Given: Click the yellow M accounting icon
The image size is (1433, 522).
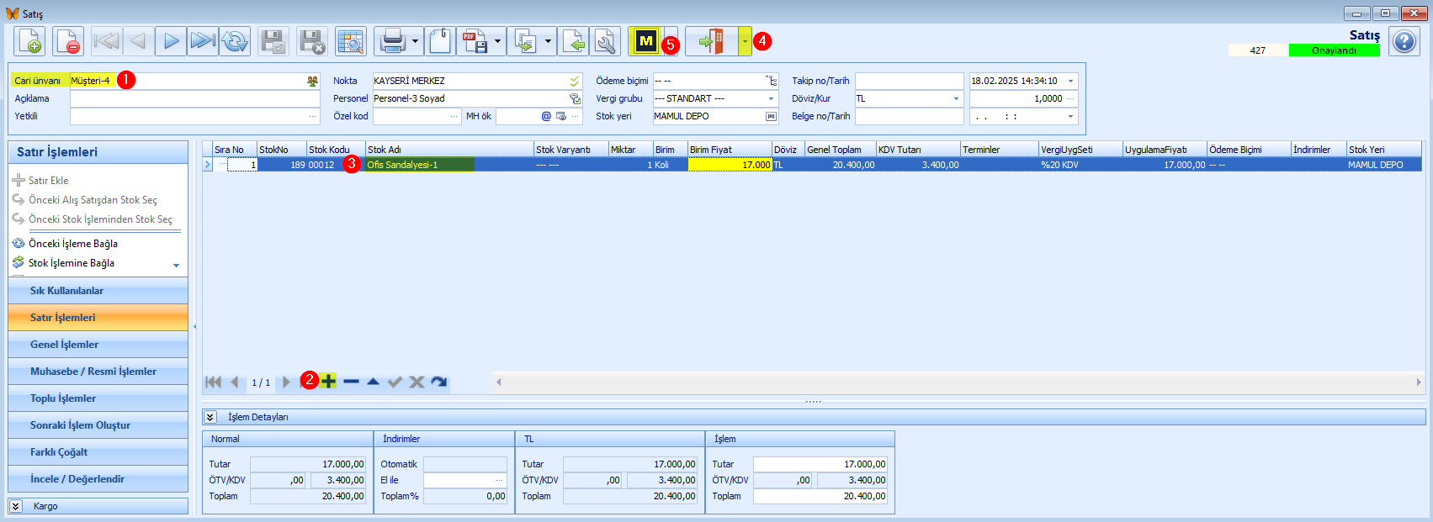Looking at the screenshot, I should (646, 40).
